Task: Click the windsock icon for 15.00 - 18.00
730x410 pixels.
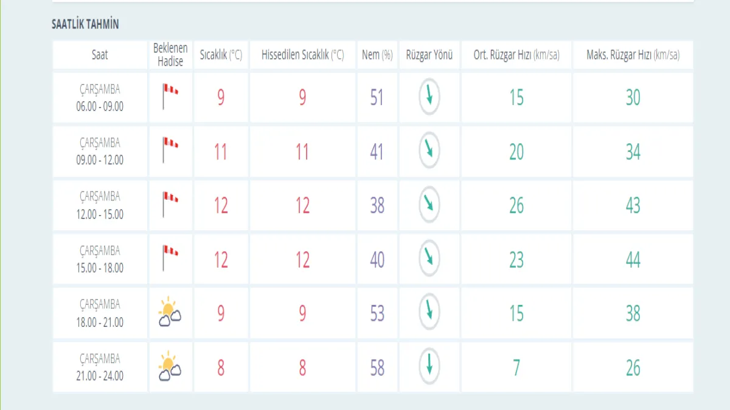Action: pos(170,258)
